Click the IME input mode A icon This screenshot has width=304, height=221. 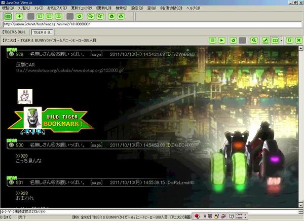pos(205,216)
